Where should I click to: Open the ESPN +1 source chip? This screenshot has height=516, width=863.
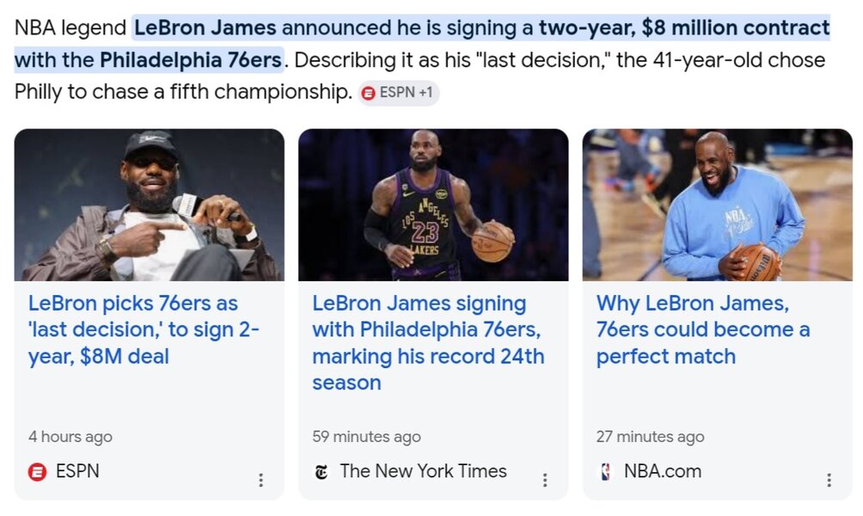(399, 93)
